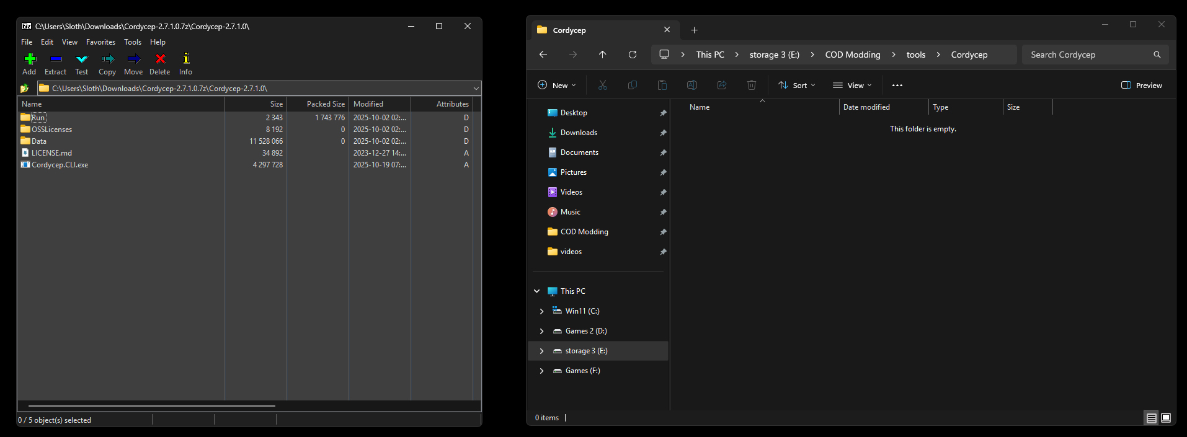This screenshot has height=437, width=1187.
Task: Refresh the Cordycep Explorer folder
Action: click(x=632, y=55)
